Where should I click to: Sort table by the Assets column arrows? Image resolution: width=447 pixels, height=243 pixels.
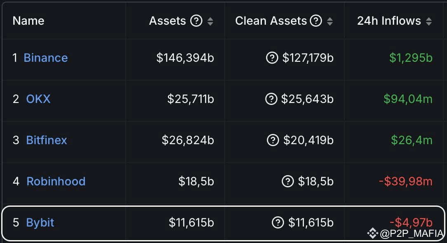(x=210, y=21)
